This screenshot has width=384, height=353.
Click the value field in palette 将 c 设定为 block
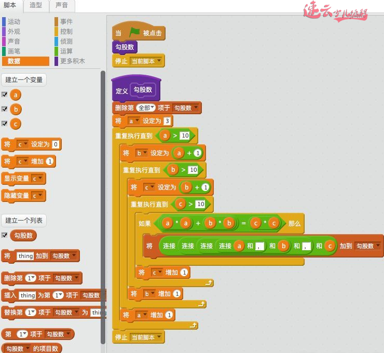point(56,144)
